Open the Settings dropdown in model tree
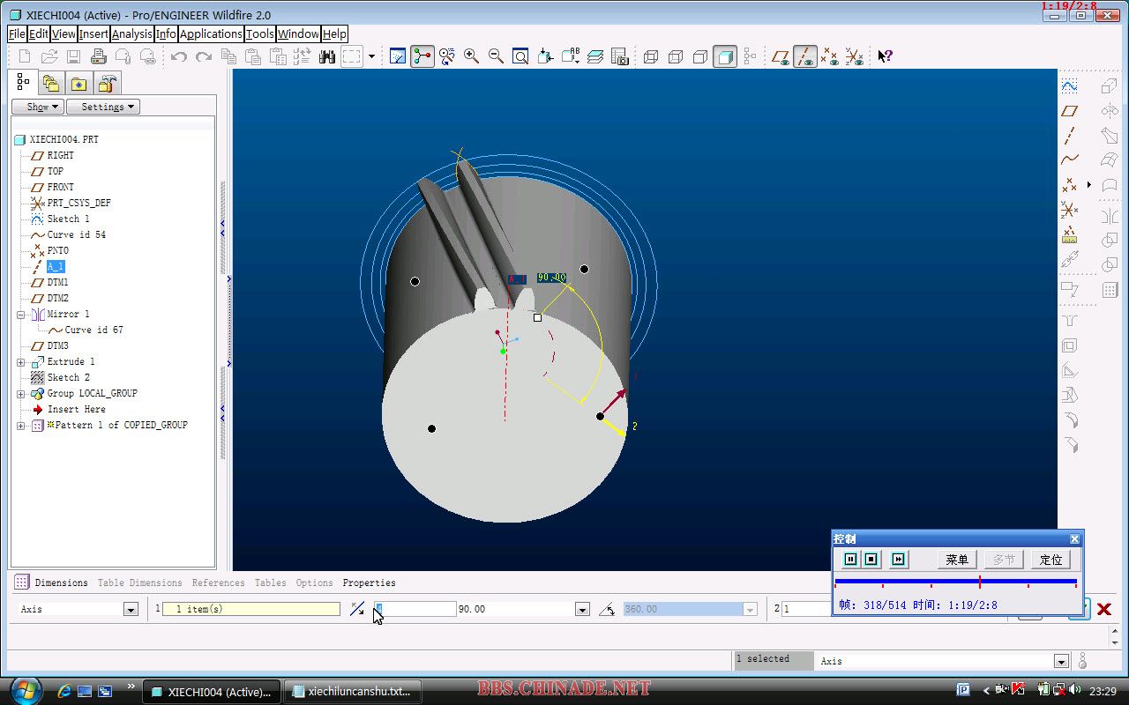The height and width of the screenshot is (705, 1129). 103,107
